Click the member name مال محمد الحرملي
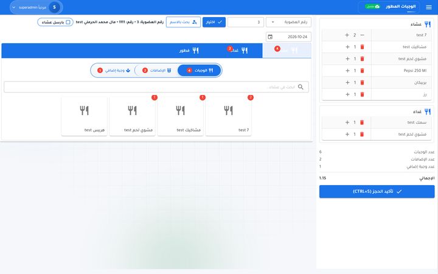Viewport: 438px width, 274px height. [x=99, y=22]
